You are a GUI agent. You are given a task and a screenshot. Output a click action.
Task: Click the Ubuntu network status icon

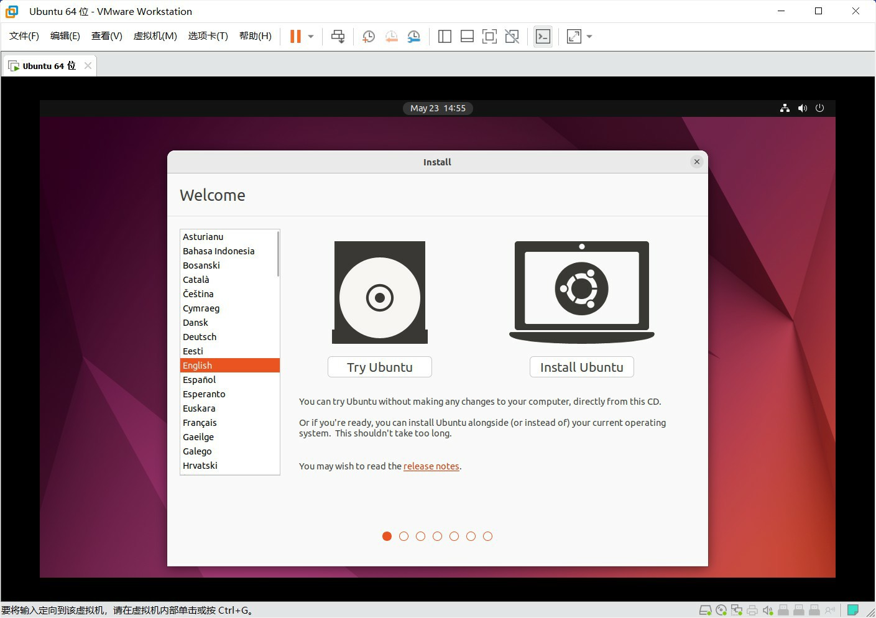coord(785,108)
